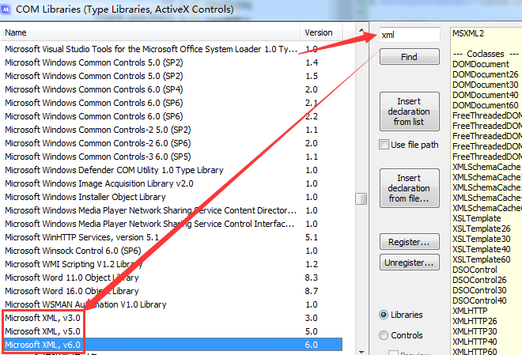Select Microsoft Windows Installer Object Library
Image resolution: width=522 pixels, height=355 pixels.
172,197
